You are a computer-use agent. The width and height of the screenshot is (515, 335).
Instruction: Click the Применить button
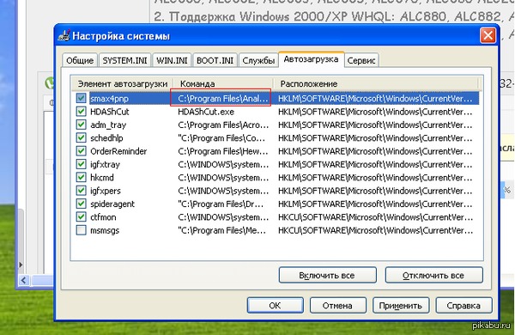(400, 305)
